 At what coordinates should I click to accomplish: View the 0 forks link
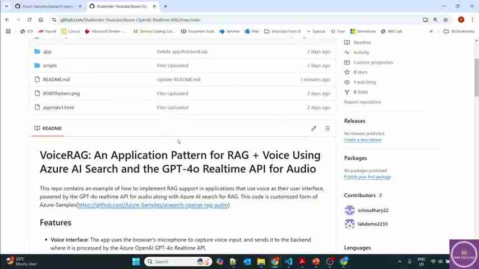361,92
